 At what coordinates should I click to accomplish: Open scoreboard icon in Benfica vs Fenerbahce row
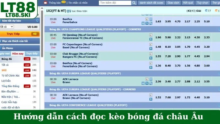click(x=147, y=19)
